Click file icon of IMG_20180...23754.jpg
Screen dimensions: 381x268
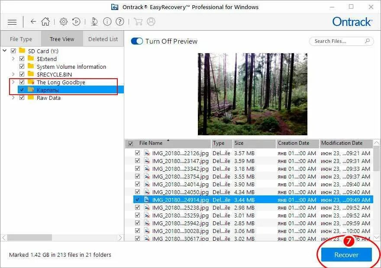(147, 176)
